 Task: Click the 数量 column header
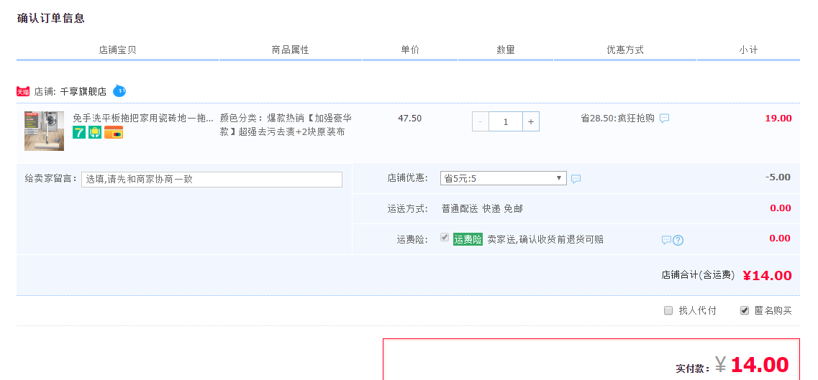(506, 50)
